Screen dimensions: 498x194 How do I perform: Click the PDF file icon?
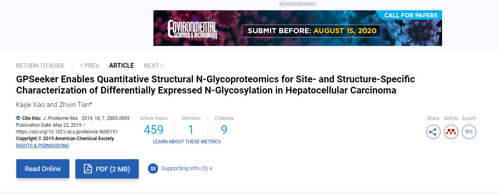click(88, 169)
